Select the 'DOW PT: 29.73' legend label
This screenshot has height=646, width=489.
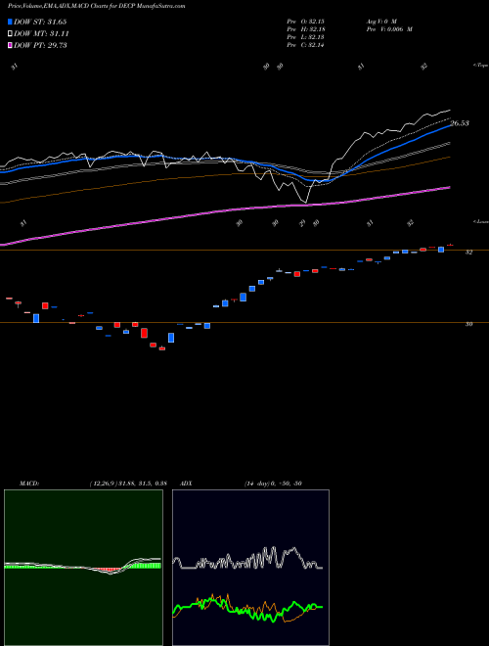[40, 45]
